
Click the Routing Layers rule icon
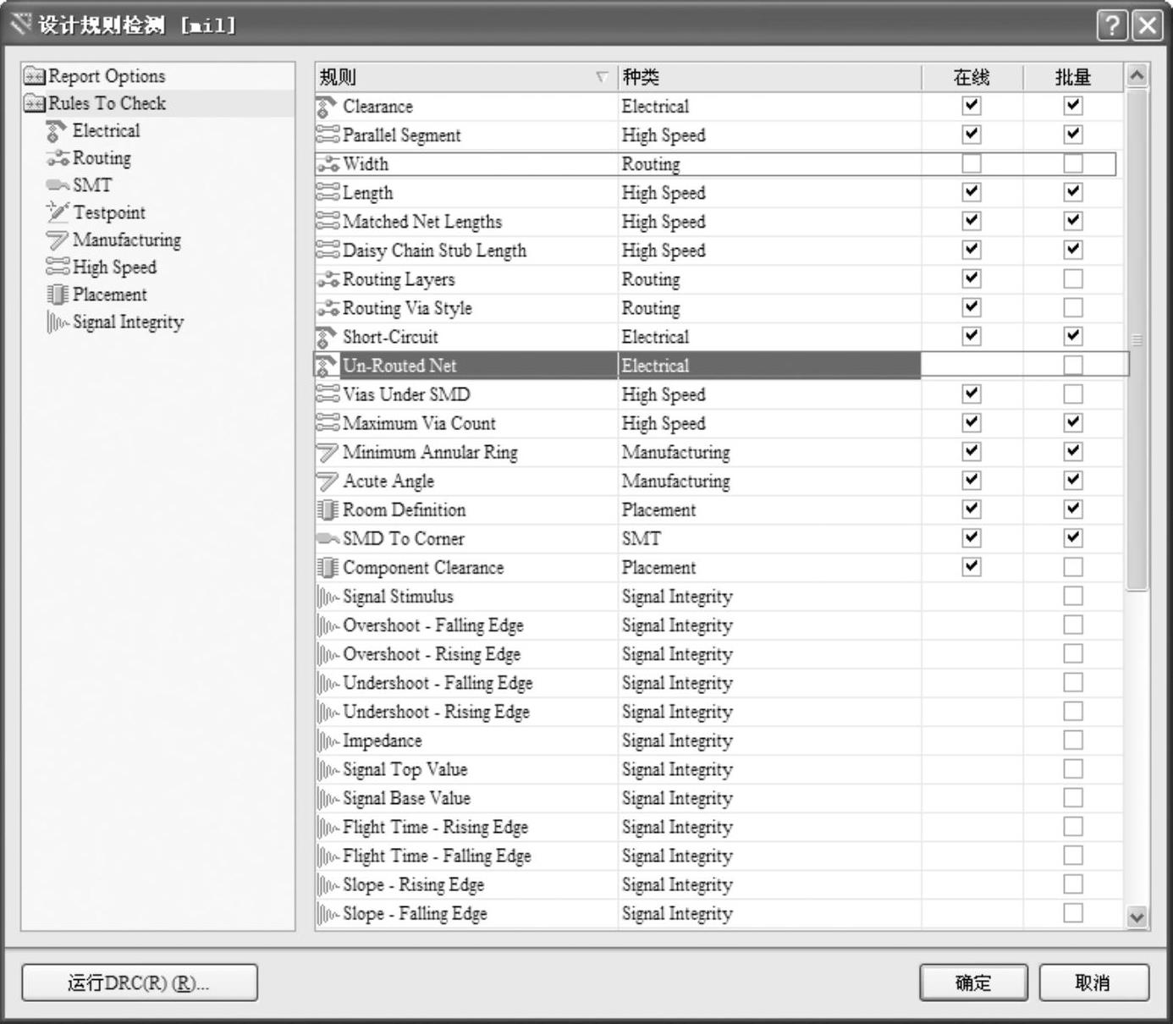[328, 279]
